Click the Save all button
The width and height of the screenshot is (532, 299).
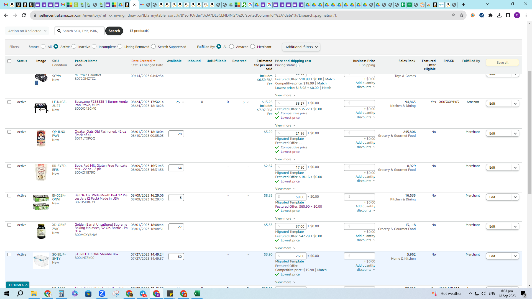(502, 63)
